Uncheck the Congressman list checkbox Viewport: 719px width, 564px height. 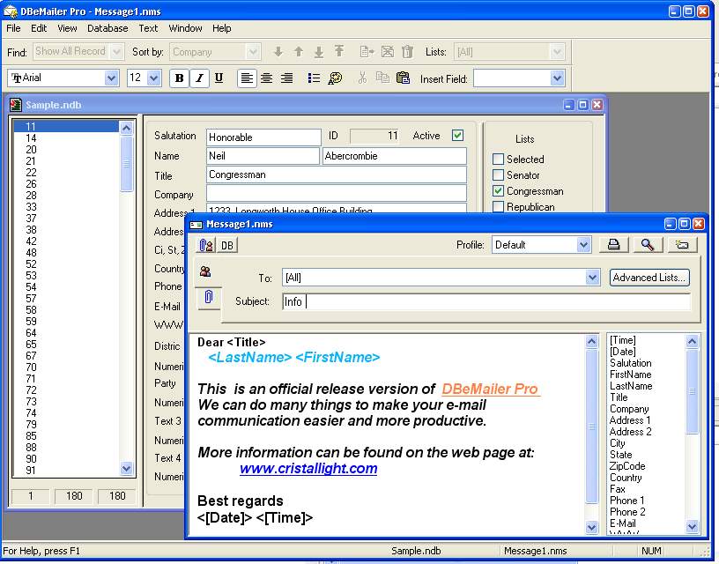click(x=498, y=191)
